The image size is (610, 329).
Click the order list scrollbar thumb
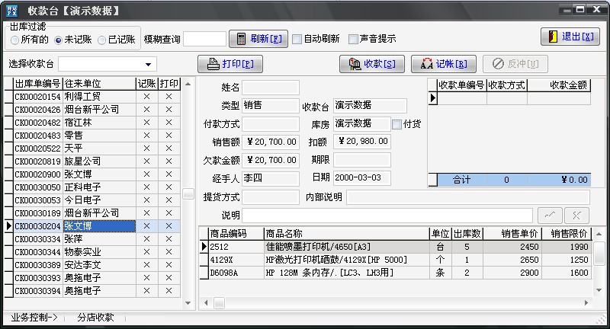(x=188, y=194)
